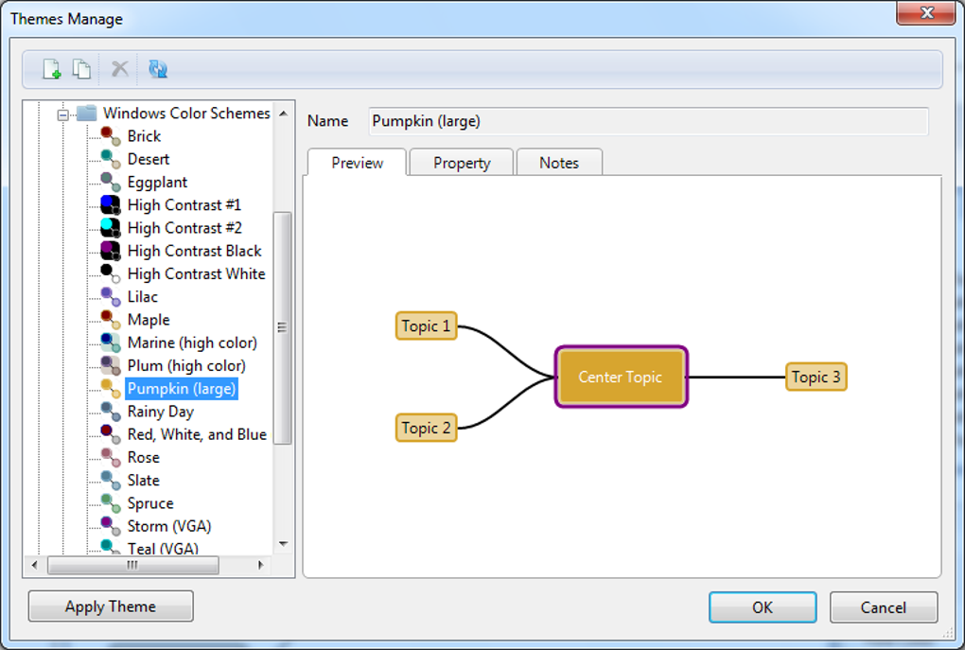
Task: Click the Pumpkin (large) theme icon
Action: point(111,389)
